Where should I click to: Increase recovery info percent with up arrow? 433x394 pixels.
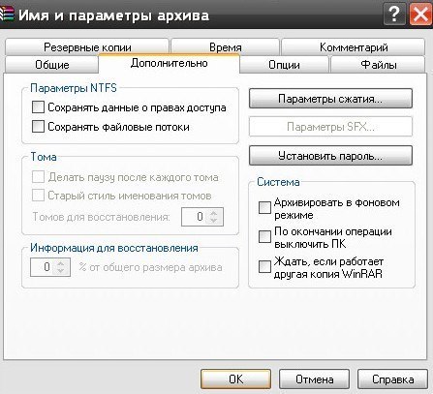[x=61, y=263]
